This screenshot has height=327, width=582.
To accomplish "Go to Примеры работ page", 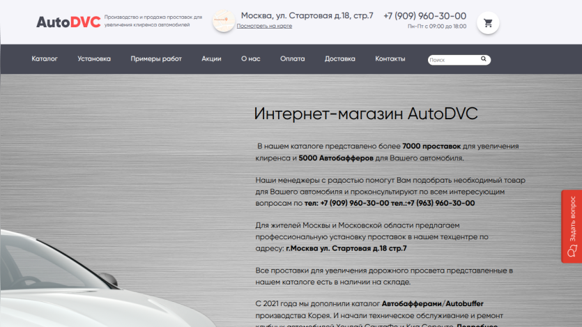I will tap(156, 59).
